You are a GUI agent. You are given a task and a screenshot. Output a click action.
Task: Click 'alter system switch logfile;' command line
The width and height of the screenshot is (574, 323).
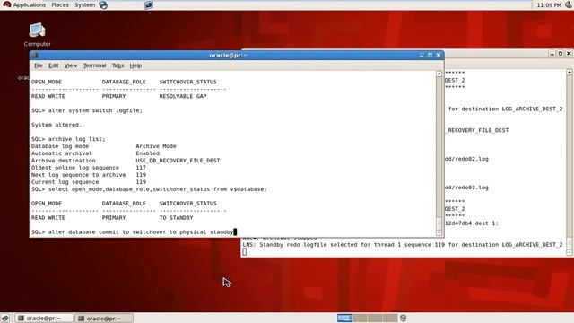coord(87,110)
